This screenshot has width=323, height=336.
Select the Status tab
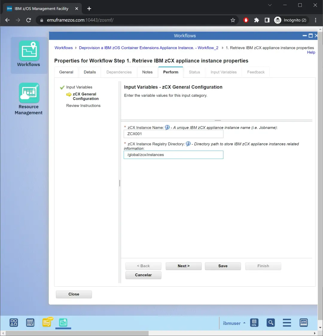[x=194, y=72]
